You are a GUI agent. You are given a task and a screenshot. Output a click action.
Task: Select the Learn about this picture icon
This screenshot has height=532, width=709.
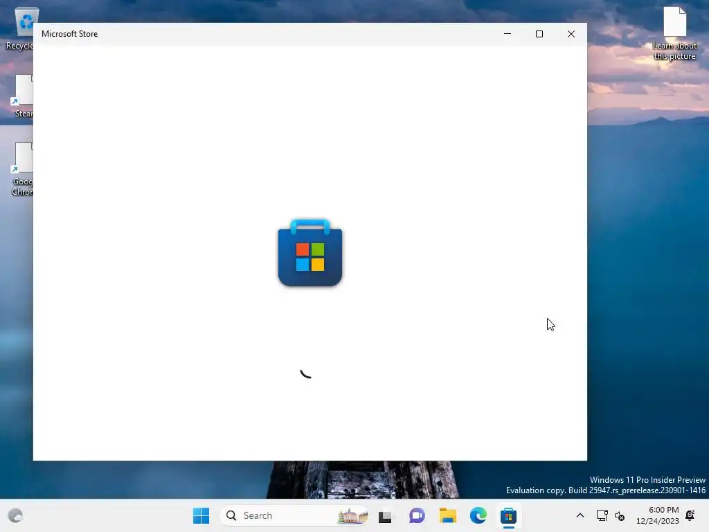point(674,33)
